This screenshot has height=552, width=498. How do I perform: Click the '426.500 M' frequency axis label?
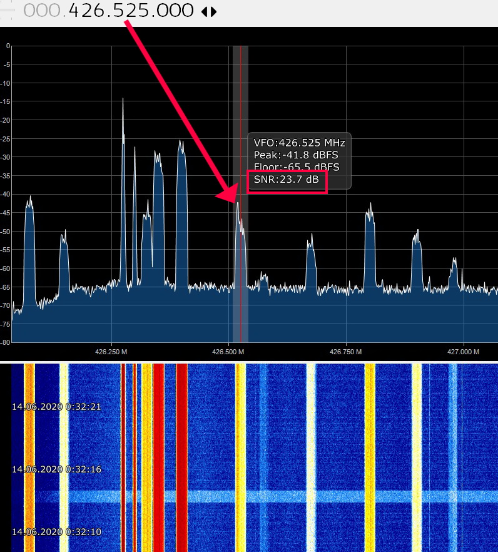[228, 352]
